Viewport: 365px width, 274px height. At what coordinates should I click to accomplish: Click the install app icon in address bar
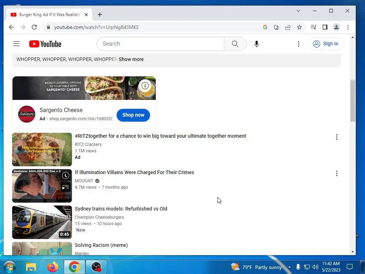click(276, 27)
